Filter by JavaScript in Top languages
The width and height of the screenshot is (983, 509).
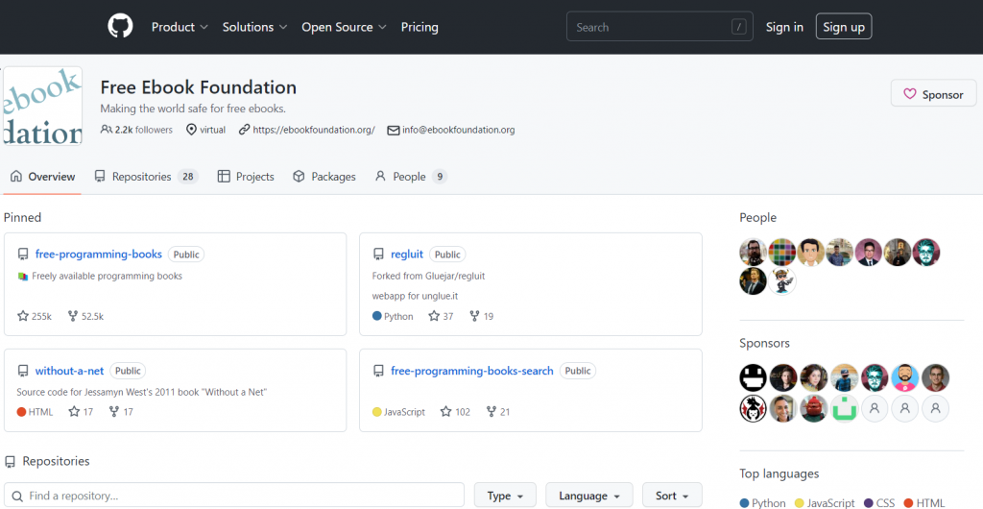[825, 502]
